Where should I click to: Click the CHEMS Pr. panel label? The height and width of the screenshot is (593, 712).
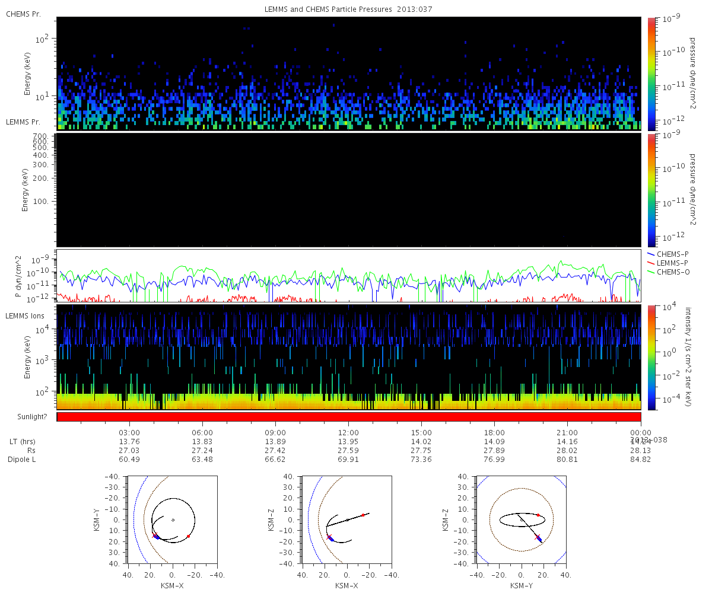point(23,14)
